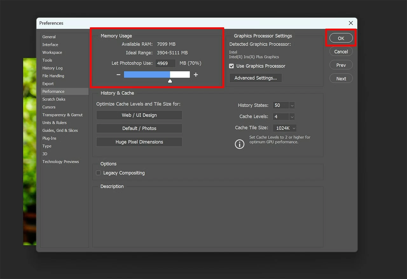The width and height of the screenshot is (407, 279).
Task: Select the 3D preferences category
Action: coord(45,154)
